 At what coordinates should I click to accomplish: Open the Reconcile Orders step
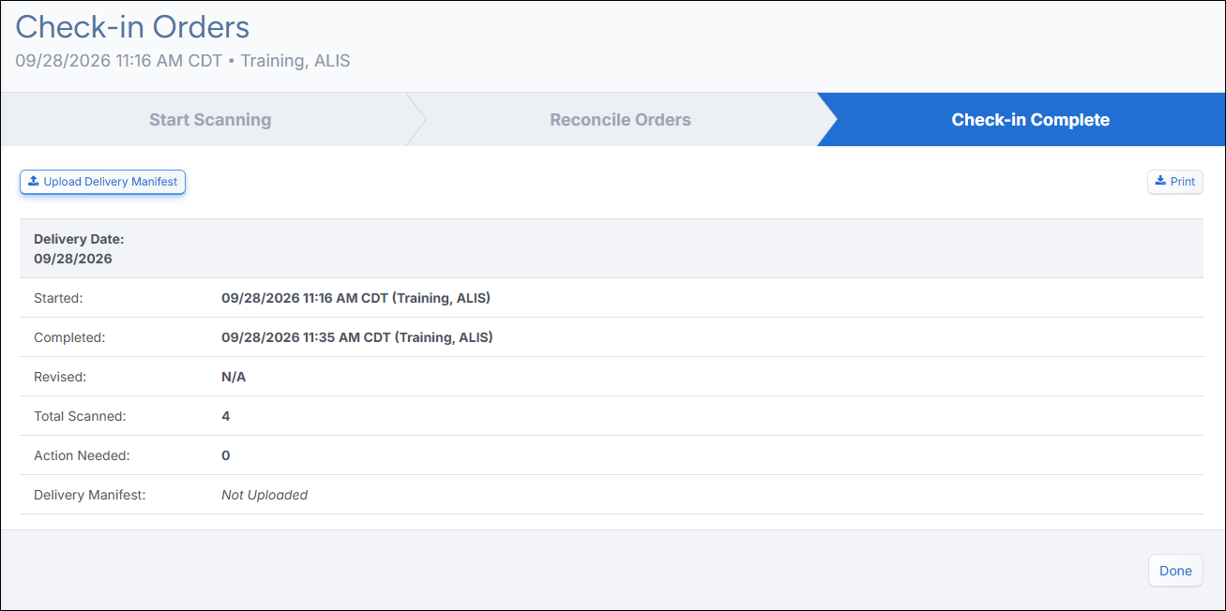click(620, 120)
